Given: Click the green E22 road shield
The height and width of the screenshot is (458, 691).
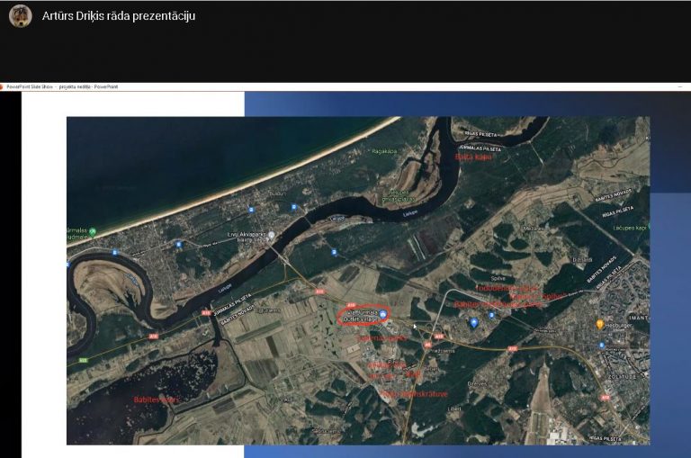Looking at the screenshot, I should coord(83,360).
